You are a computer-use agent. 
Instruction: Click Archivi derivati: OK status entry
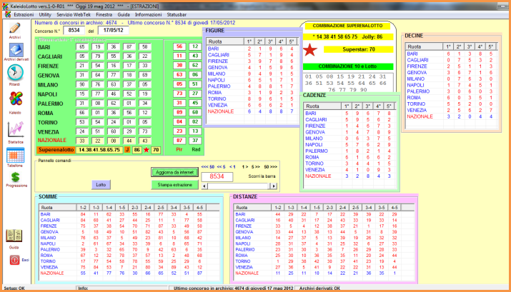pyautogui.click(x=319, y=288)
